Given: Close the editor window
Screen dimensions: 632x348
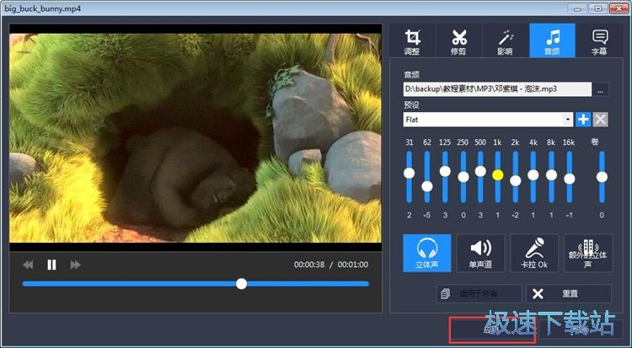Looking at the screenshot, I should pyautogui.click(x=619, y=8).
